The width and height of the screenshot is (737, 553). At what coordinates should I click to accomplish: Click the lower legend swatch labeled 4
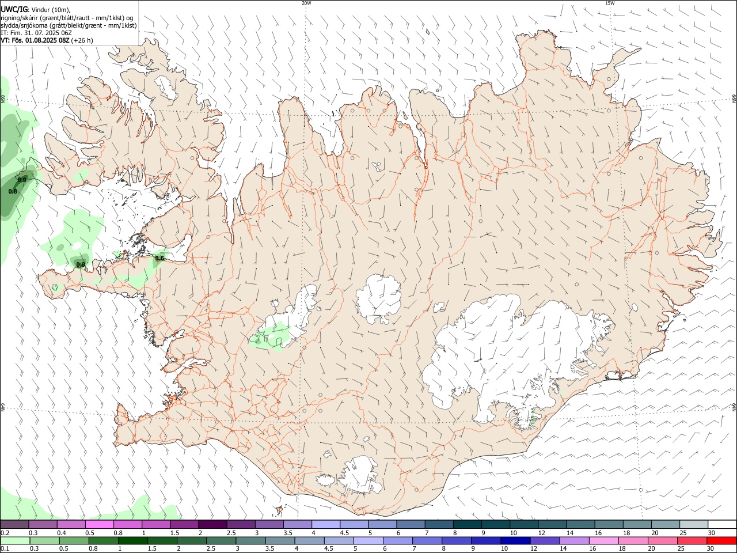click(x=309, y=540)
